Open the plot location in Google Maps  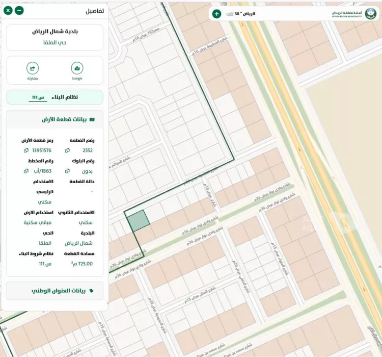click(77, 68)
